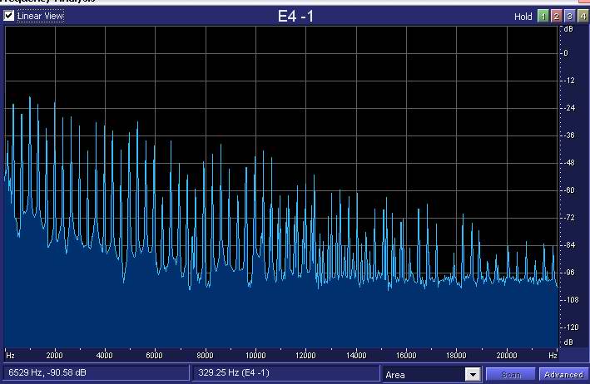590x384 pixels.
Task: Click the 2000 Hz frequency axis label
Action: tap(55, 355)
